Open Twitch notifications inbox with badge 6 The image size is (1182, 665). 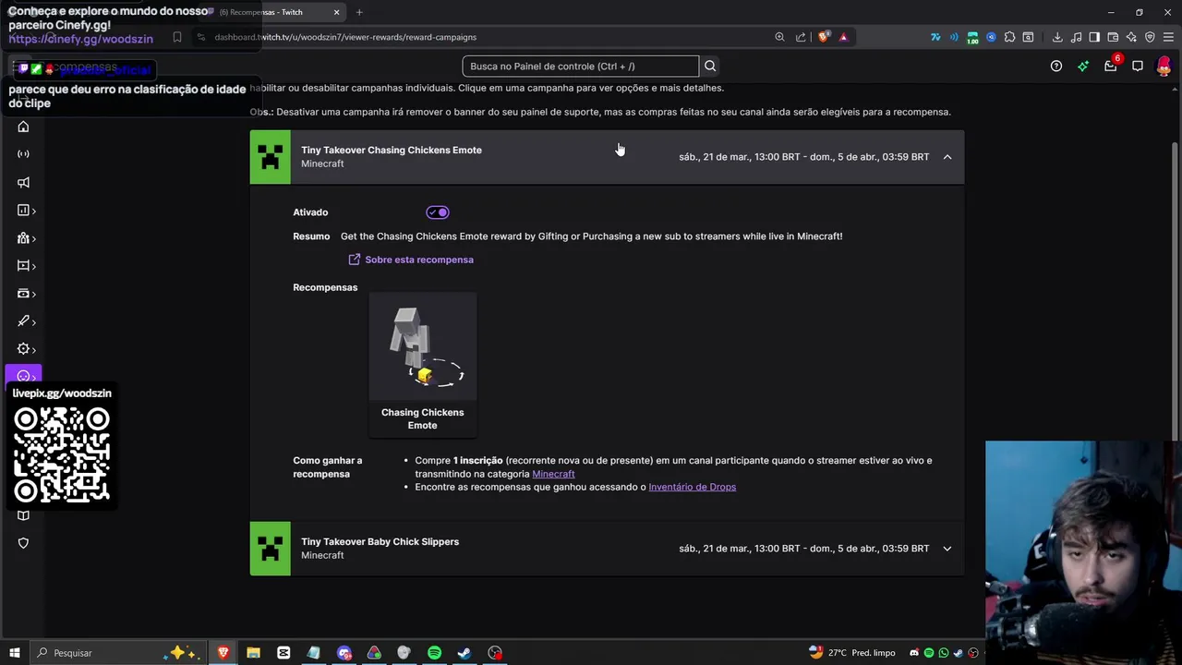[1111, 66]
